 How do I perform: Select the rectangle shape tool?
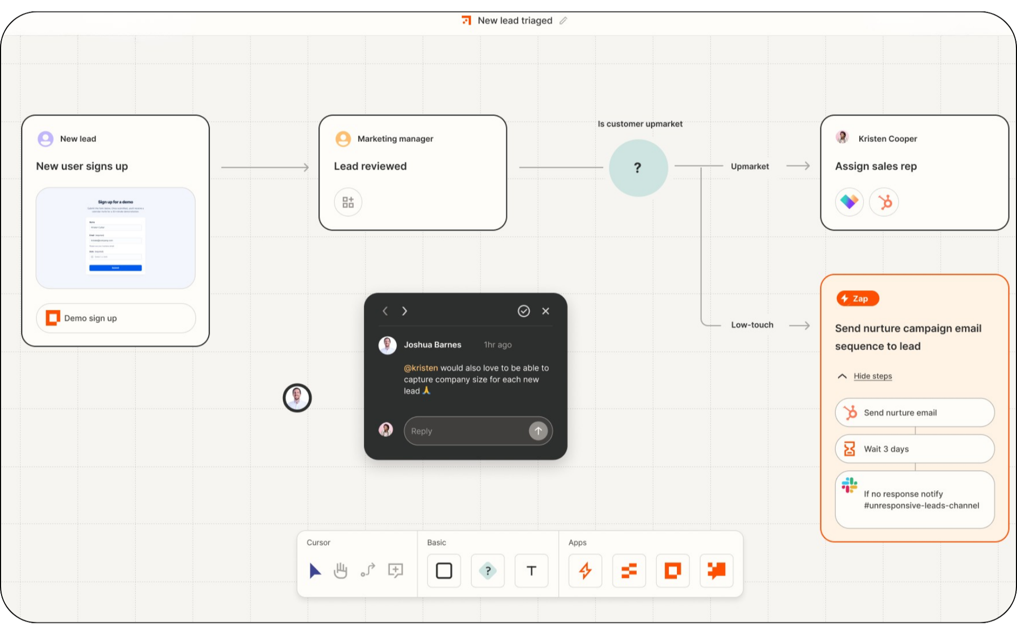point(444,571)
